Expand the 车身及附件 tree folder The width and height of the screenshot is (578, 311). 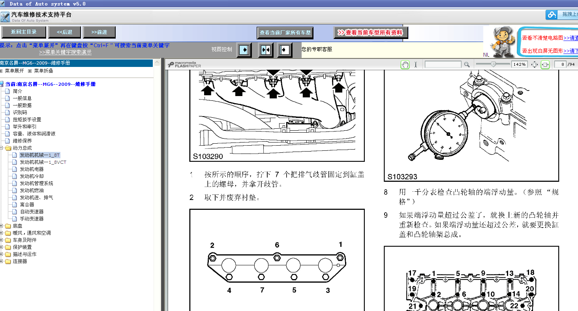tap(2, 240)
